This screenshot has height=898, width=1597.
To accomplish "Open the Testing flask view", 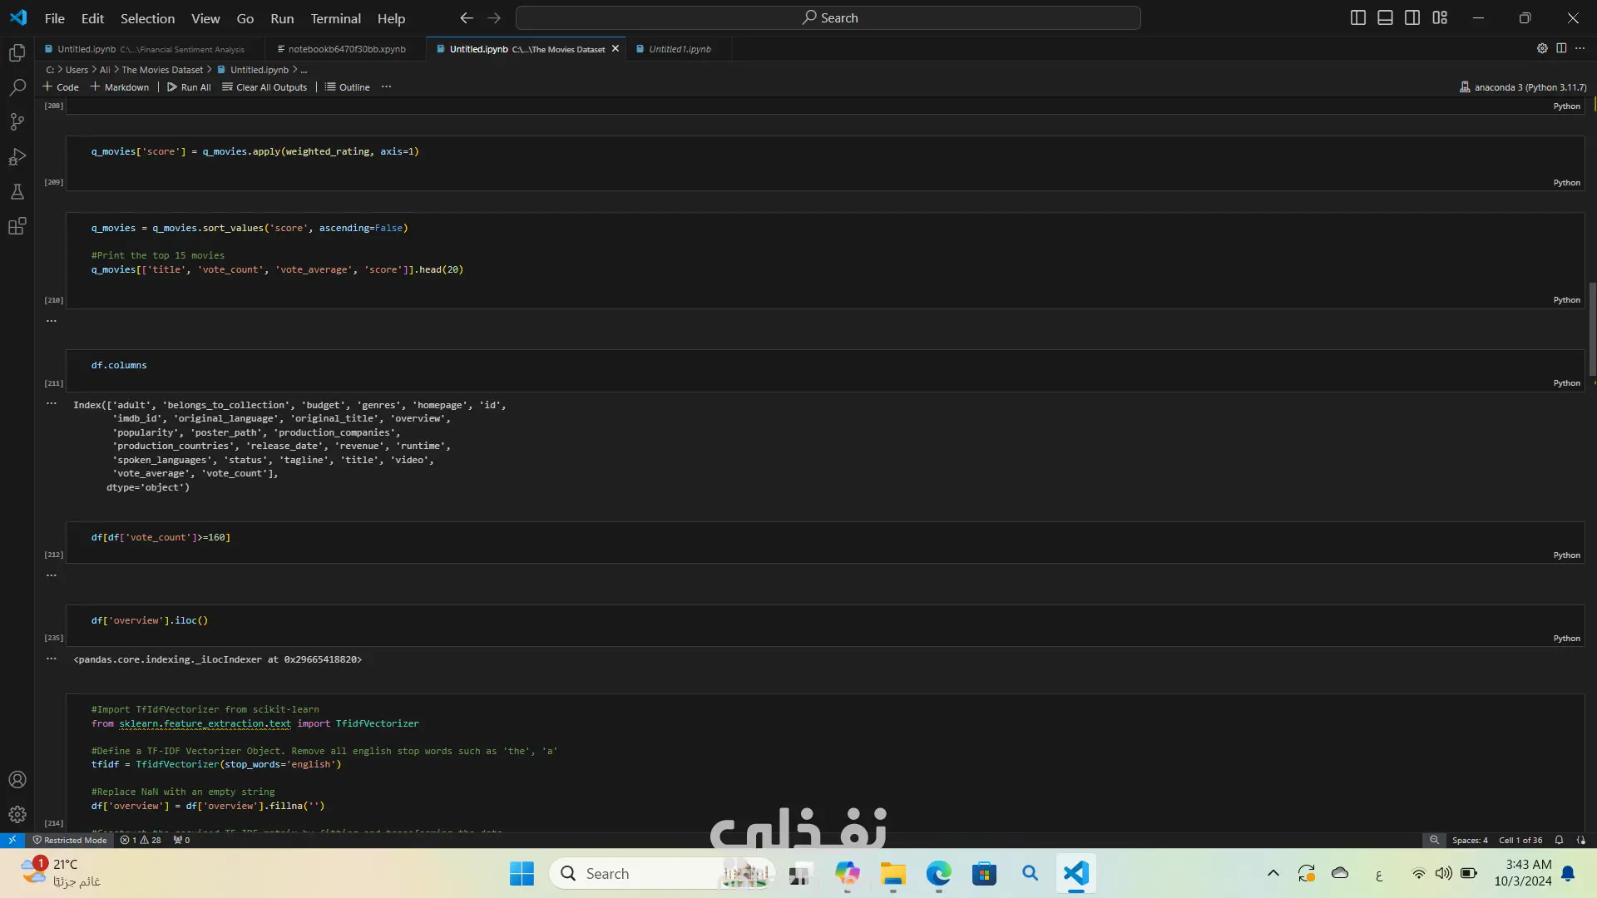I will [17, 192].
